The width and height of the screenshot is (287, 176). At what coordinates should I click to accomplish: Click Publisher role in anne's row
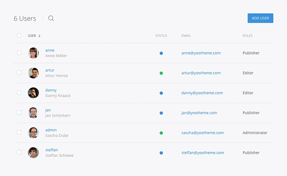click(251, 53)
